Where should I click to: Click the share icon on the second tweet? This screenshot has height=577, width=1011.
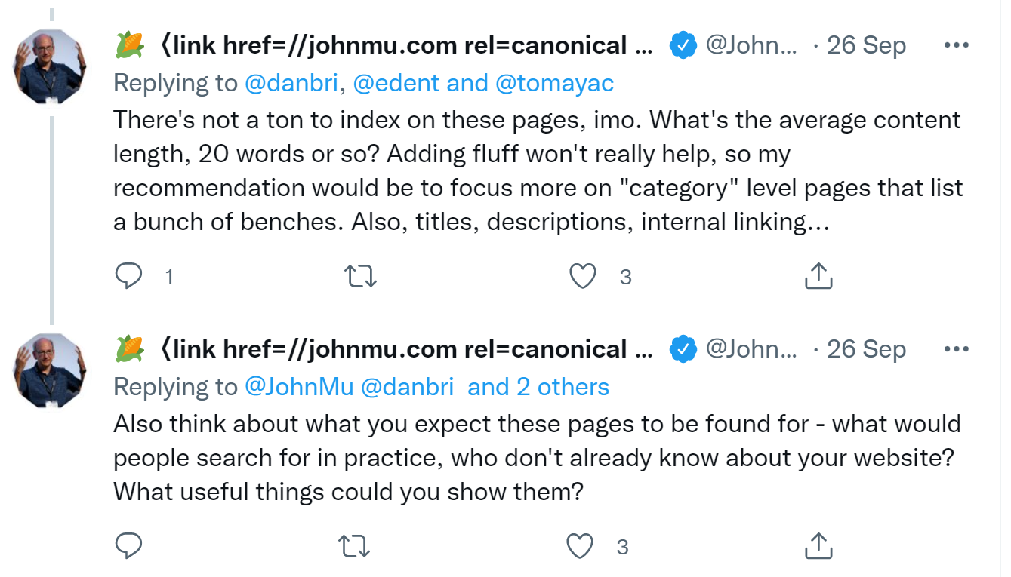(818, 545)
